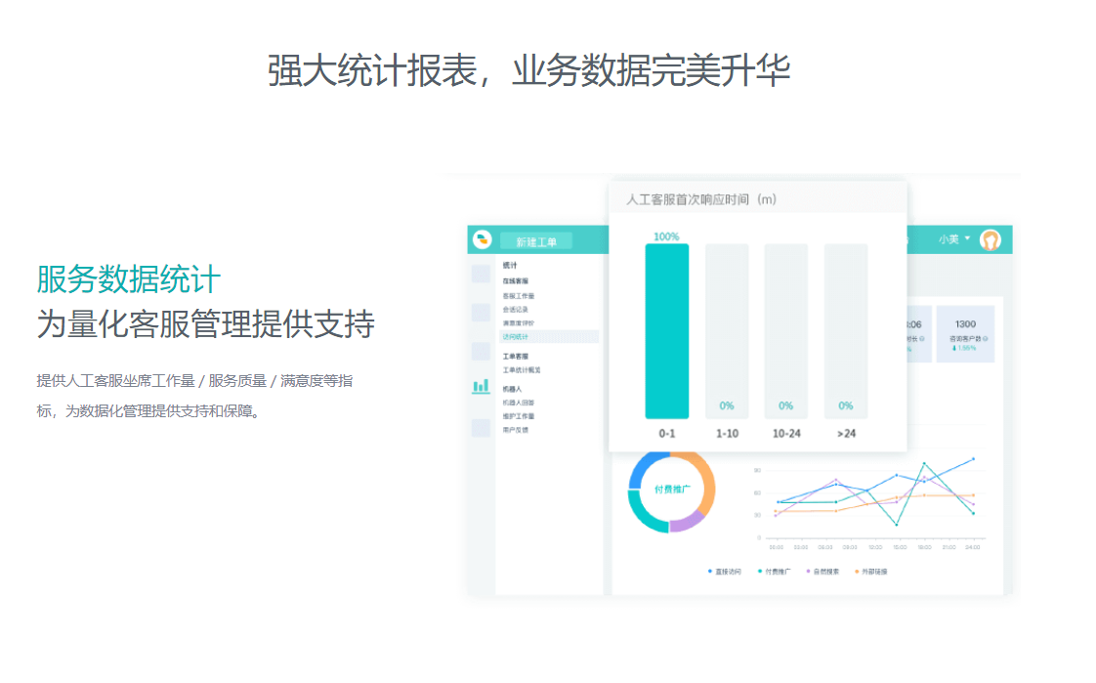This screenshot has width=1096, height=683.
Task: Open the 小美 user dropdown
Action: [x=954, y=239]
